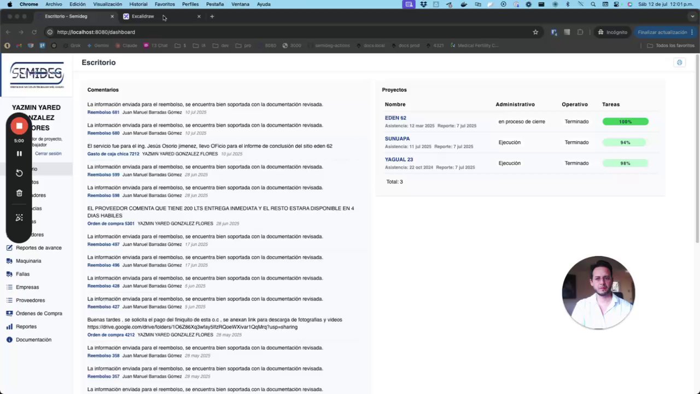Click the Cerrar sesión link

48,154
